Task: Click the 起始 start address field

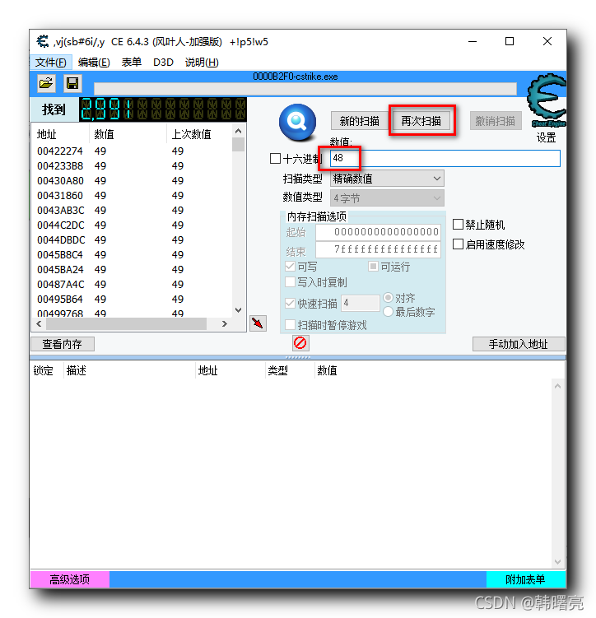Action: (378, 232)
